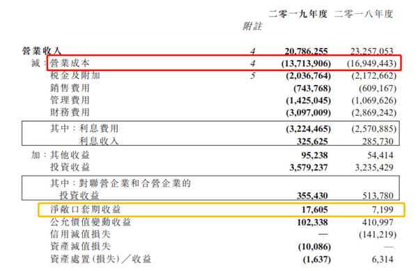Select the 財務費用 row label
The height and width of the screenshot is (271, 418).
point(70,112)
